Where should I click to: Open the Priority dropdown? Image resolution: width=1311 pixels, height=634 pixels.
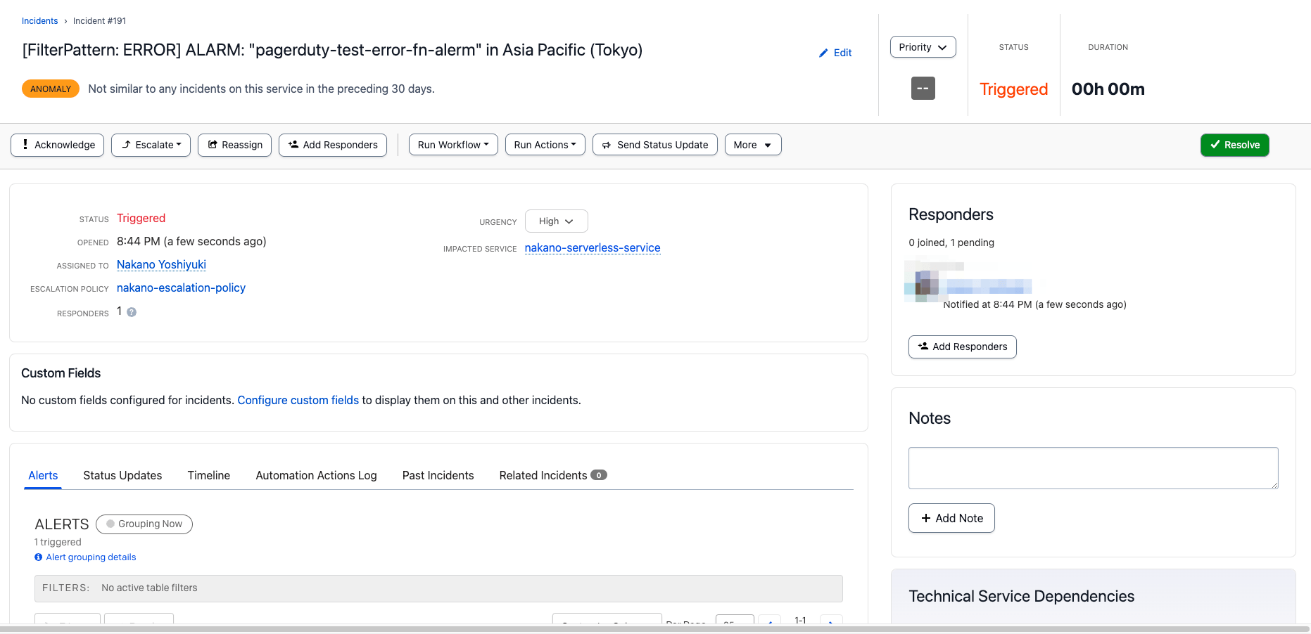tap(923, 47)
